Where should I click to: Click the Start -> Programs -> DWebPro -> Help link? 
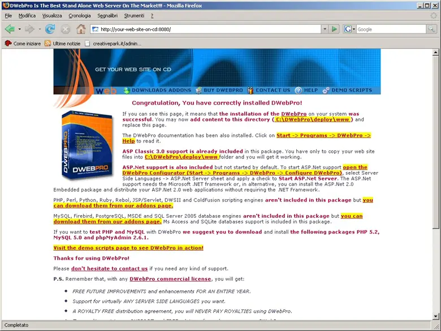click(323, 135)
